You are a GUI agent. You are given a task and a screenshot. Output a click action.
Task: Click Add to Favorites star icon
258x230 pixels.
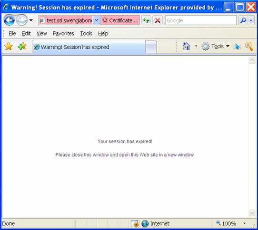pyautogui.click(x=22, y=46)
